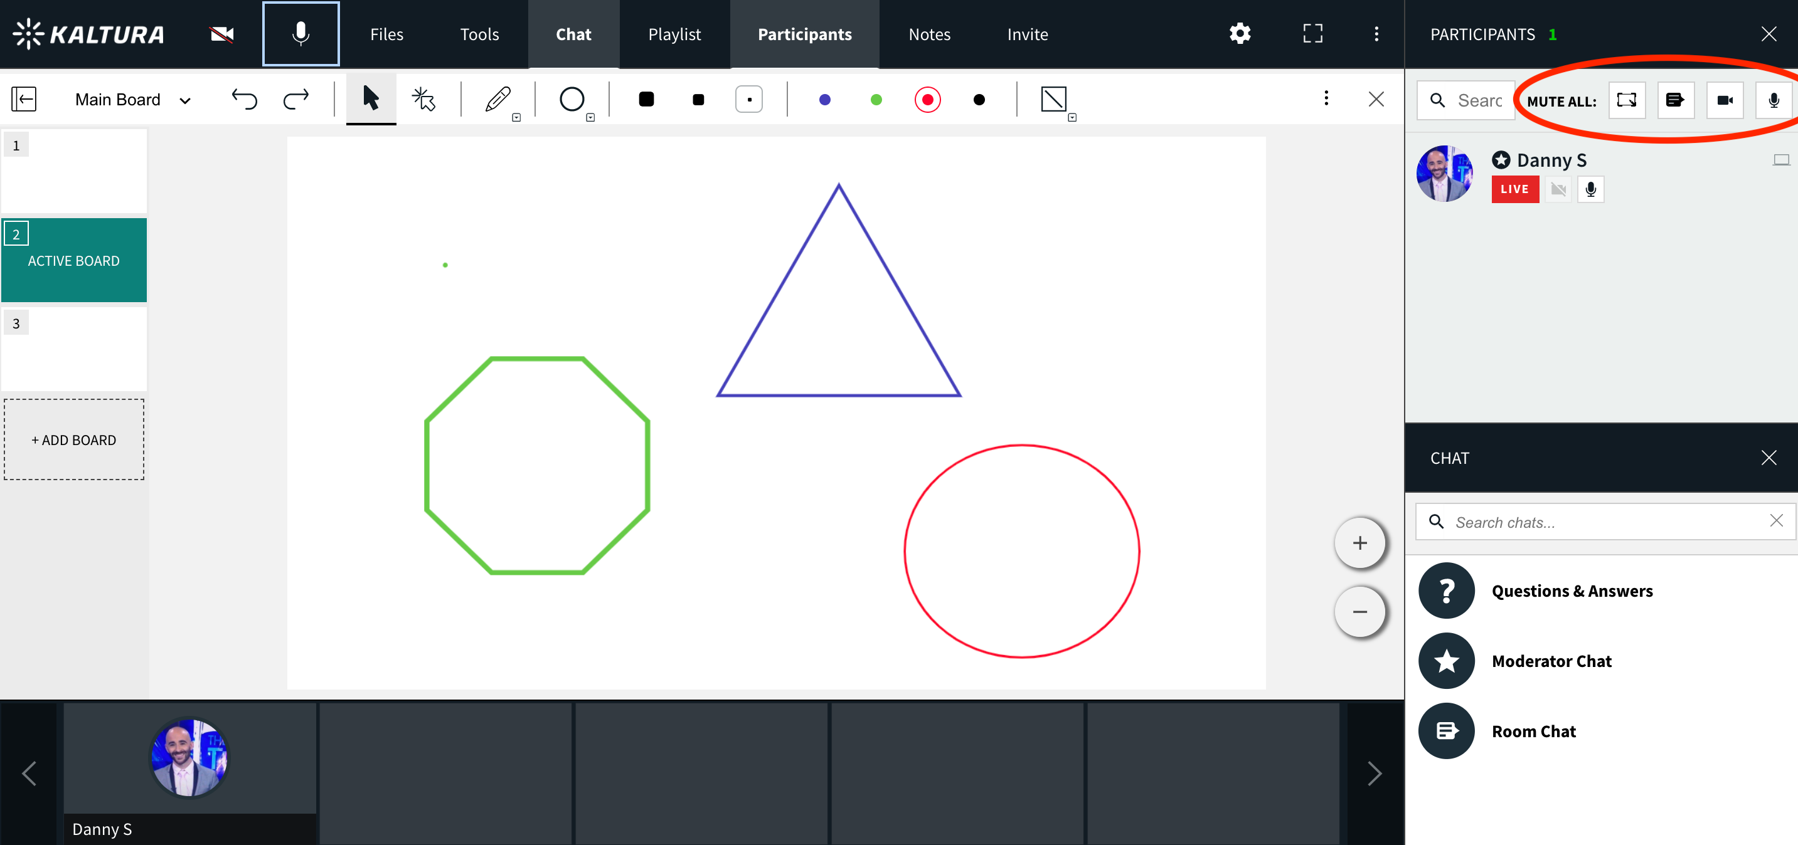This screenshot has height=845, width=1798.
Task: Toggle the top bar camera off/on
Action: click(222, 33)
